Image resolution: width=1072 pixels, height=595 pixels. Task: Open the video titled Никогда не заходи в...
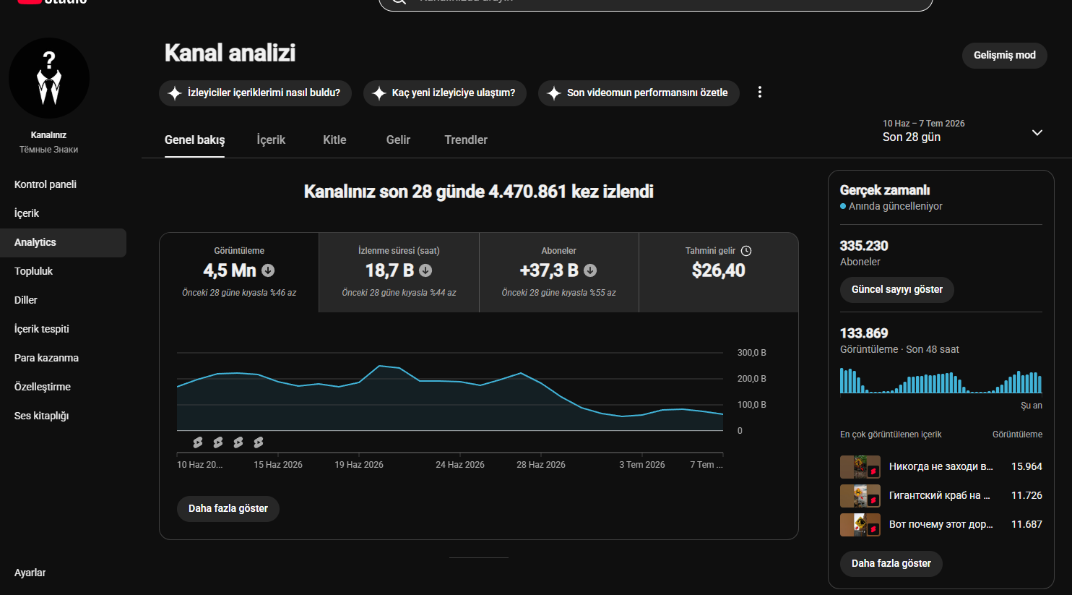pyautogui.click(x=941, y=467)
